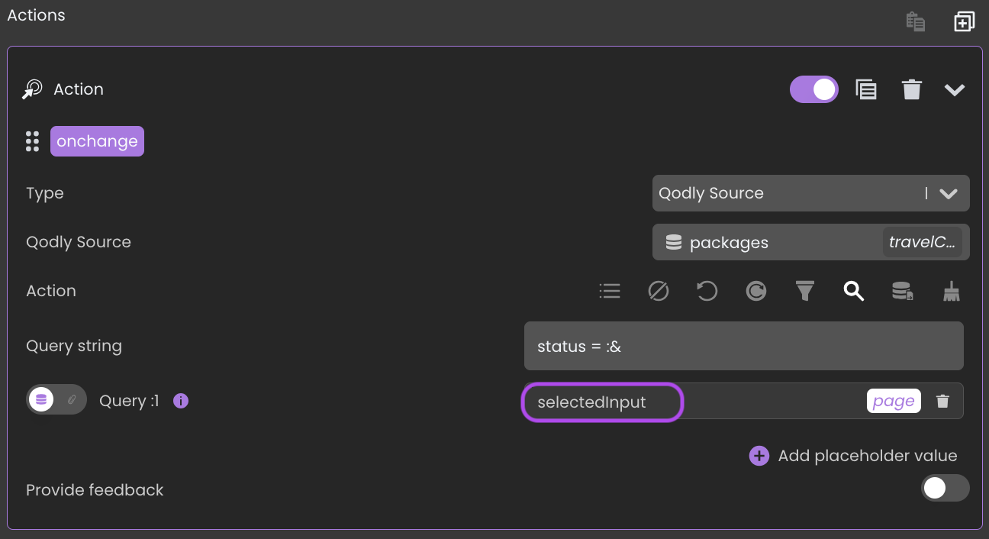Click the database icon in packages field

674,242
